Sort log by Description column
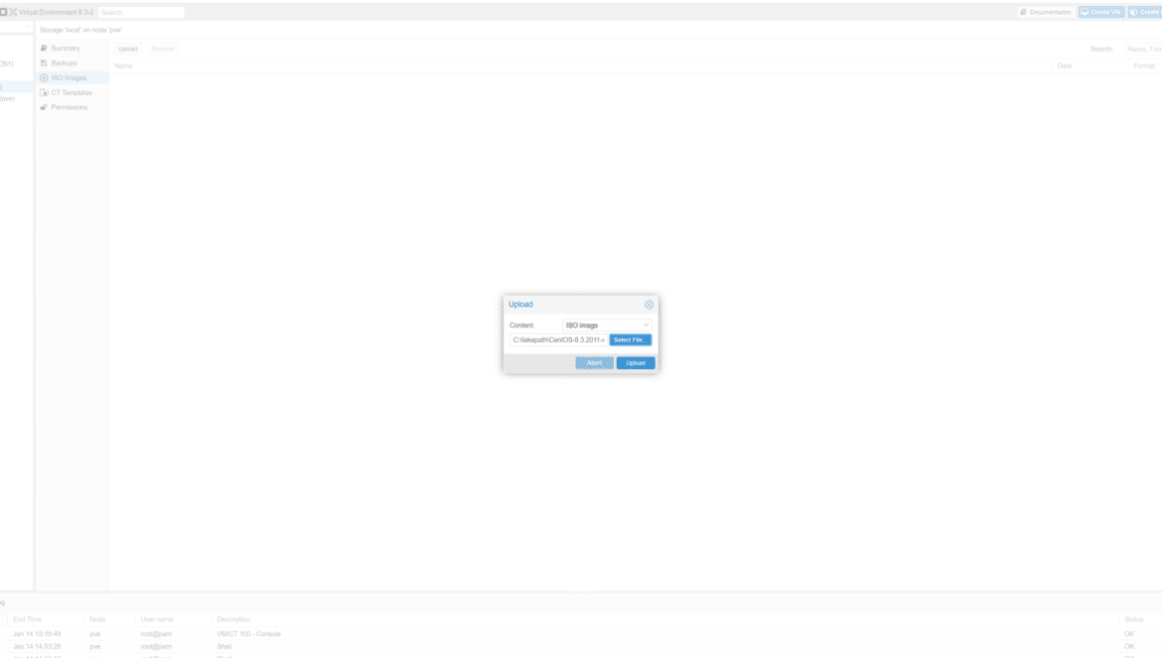The height and width of the screenshot is (658, 1162). pos(665,619)
